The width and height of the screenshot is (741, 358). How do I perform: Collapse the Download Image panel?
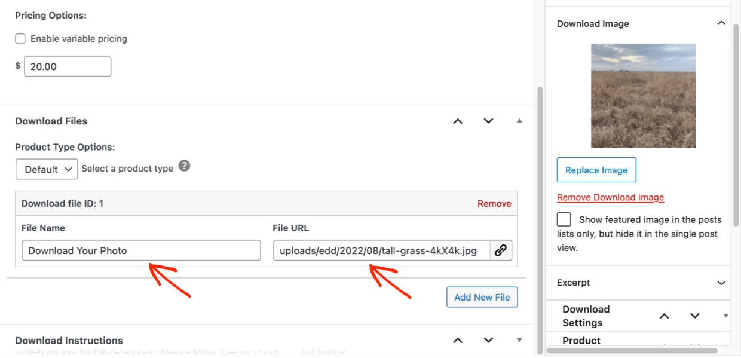point(721,23)
